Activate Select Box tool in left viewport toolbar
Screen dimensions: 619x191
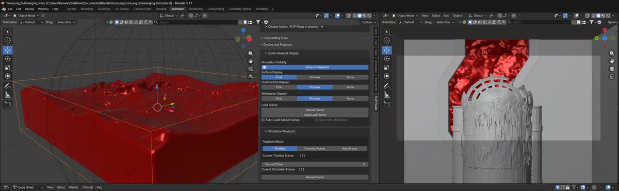click(8, 31)
